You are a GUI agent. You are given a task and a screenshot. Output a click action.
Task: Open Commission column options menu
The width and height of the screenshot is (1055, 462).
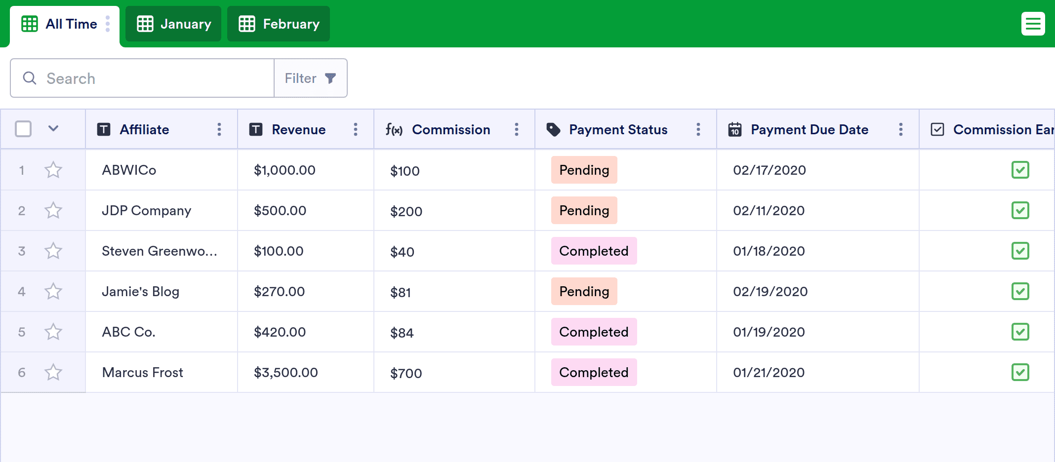point(517,129)
